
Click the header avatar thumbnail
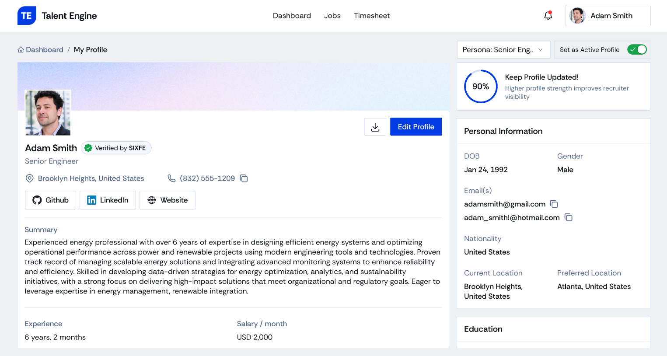click(x=577, y=16)
